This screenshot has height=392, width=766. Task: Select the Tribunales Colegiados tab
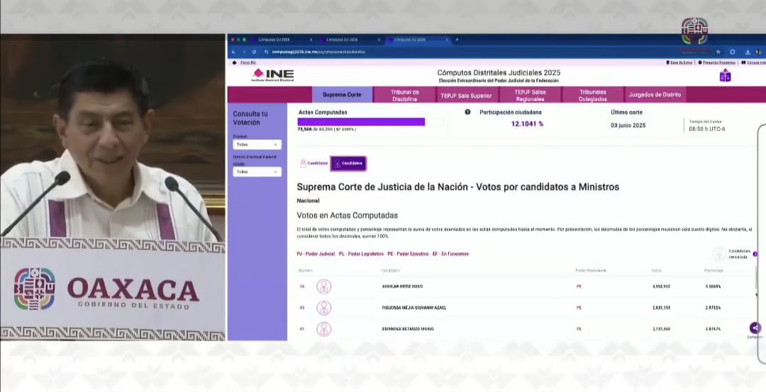[592, 95]
